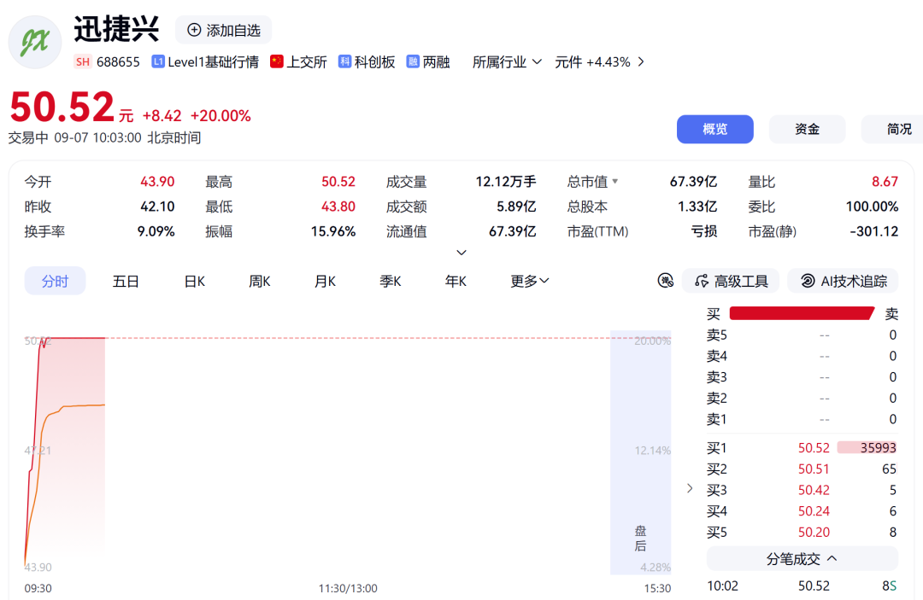The image size is (923, 600).
Task: Expand more stock data chevron
Action: [461, 253]
